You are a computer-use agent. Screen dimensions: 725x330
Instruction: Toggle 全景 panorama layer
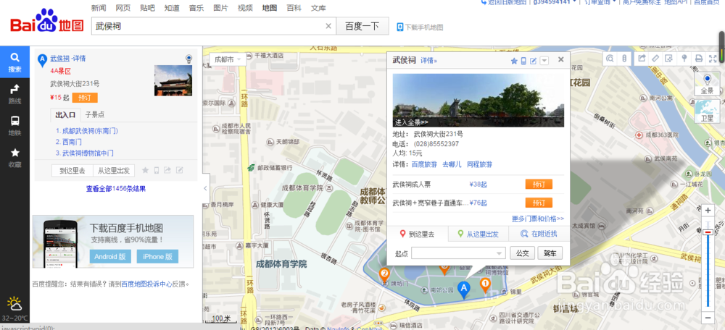707,85
